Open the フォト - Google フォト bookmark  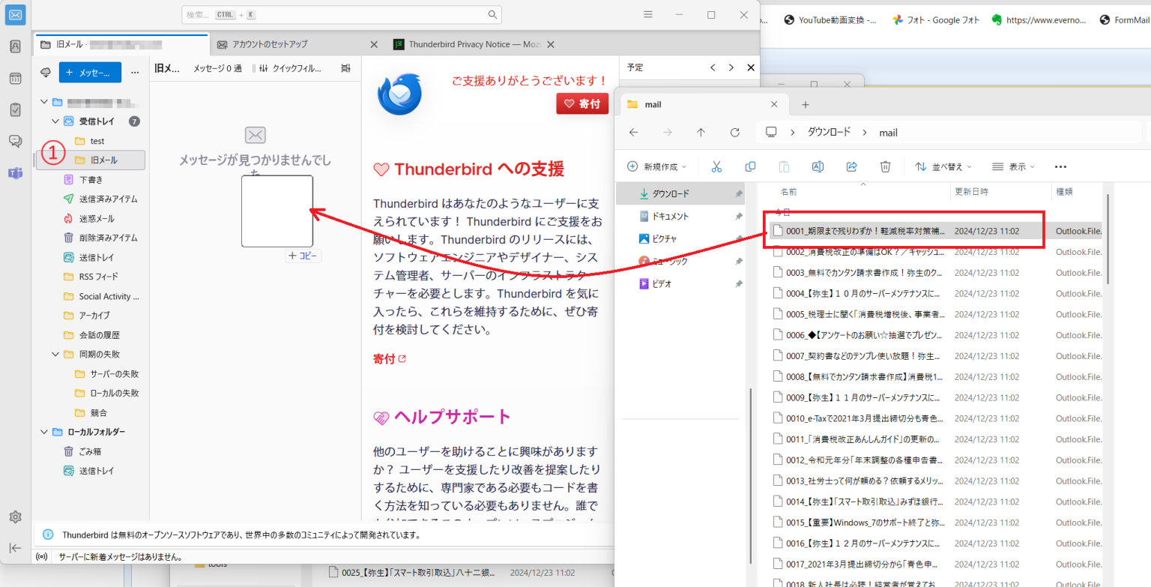[935, 20]
